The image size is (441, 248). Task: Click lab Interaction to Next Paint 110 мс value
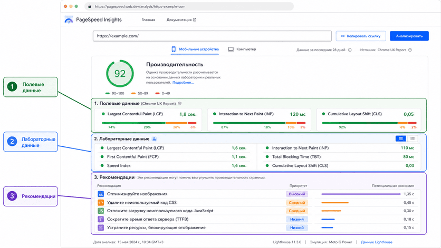pos(407,148)
